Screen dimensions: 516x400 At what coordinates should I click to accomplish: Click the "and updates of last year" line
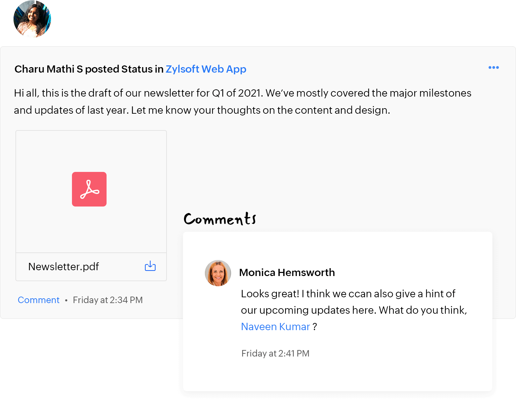coord(202,110)
